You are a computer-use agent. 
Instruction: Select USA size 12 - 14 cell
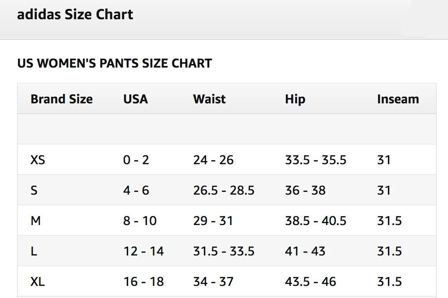coord(143,251)
